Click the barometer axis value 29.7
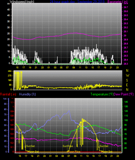Image resolution: width=135 pixels, height=160 pixels. click(126, 7)
